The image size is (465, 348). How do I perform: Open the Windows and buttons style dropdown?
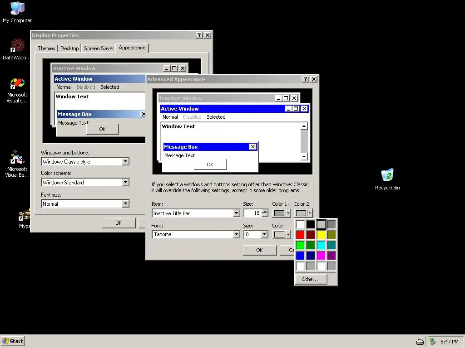point(125,161)
